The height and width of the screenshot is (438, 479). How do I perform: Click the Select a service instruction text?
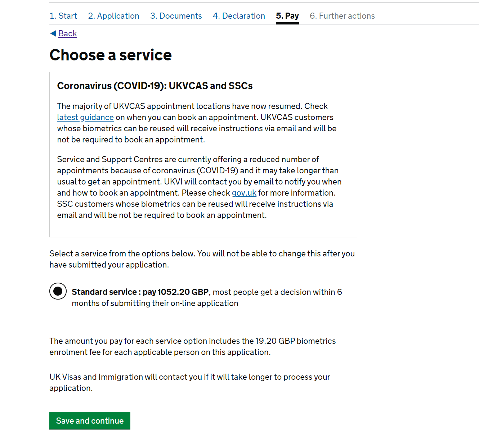(202, 259)
